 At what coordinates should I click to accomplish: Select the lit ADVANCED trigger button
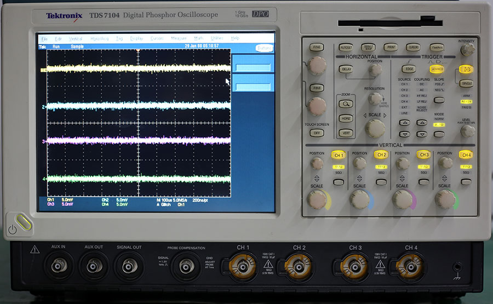coord(437,69)
